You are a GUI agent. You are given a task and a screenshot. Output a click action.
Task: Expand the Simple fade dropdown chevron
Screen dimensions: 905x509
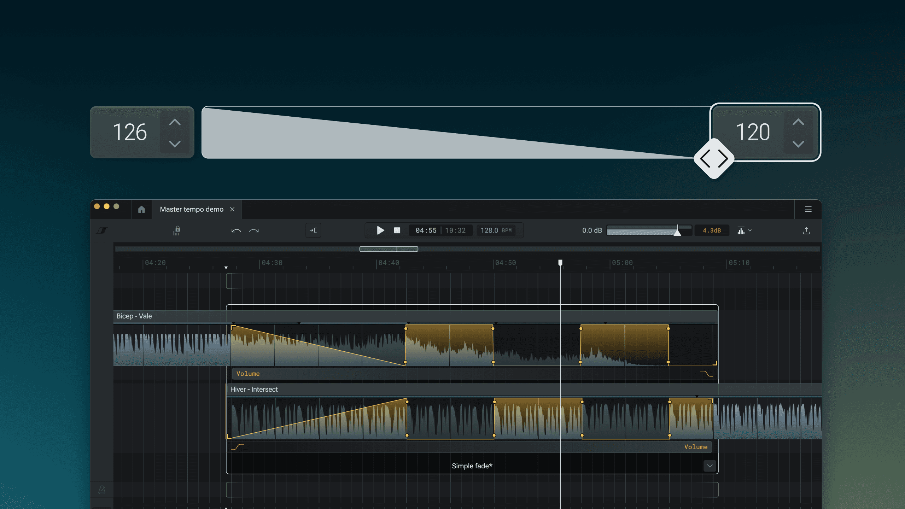click(x=710, y=466)
